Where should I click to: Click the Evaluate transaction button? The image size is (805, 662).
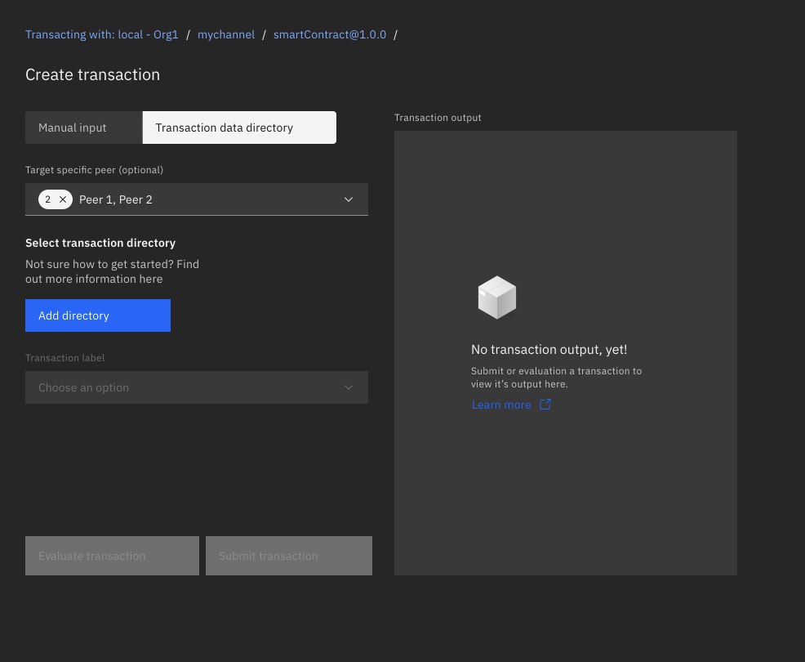tap(112, 555)
